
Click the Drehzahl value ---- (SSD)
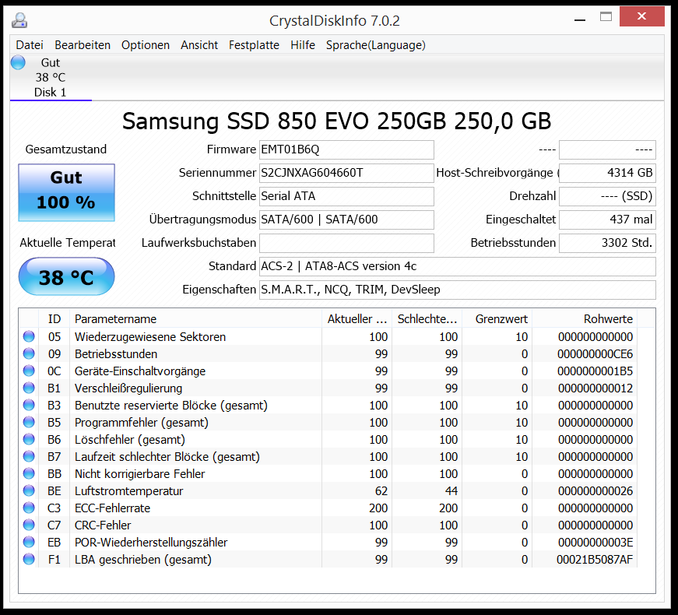pyautogui.click(x=607, y=196)
